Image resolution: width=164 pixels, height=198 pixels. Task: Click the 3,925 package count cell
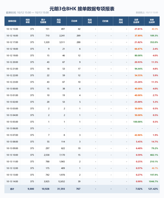pyautogui.click(x=47, y=181)
